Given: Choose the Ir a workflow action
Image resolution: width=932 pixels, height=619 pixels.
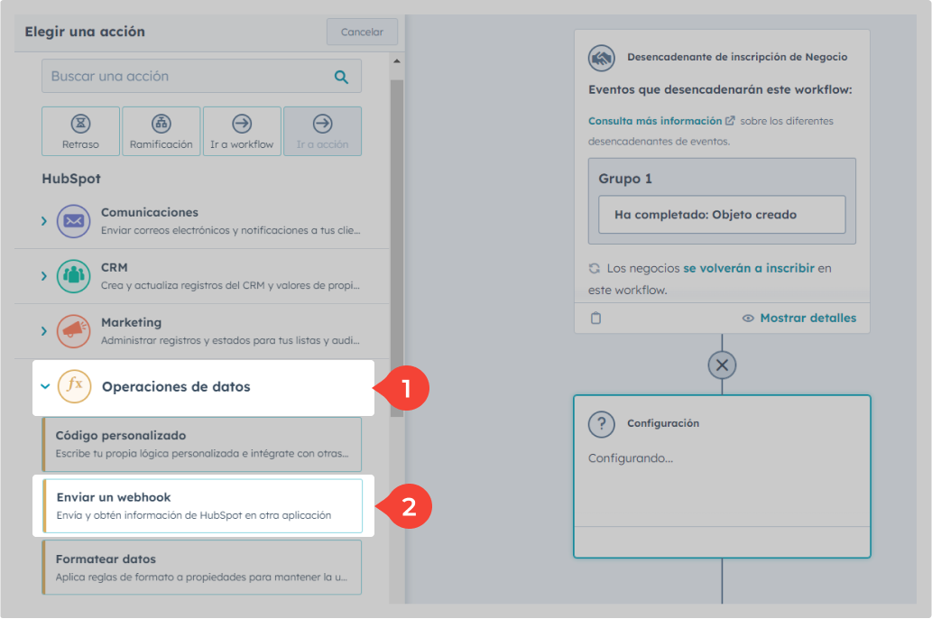Looking at the screenshot, I should (242, 131).
